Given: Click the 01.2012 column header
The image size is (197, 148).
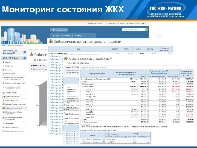Looking at the screenshot, I should pos(115,49).
